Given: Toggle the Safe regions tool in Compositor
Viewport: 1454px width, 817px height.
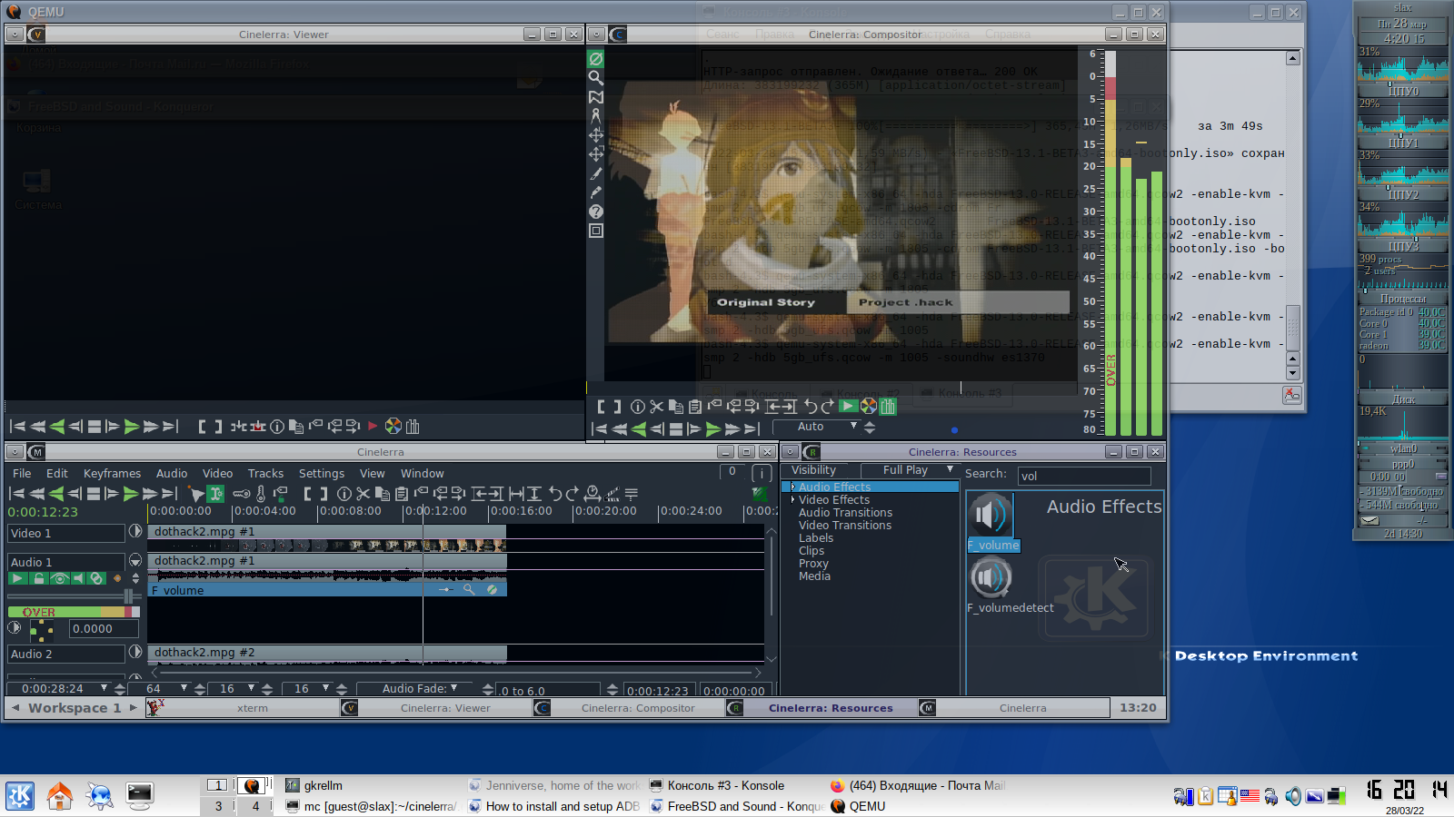Looking at the screenshot, I should 596,231.
